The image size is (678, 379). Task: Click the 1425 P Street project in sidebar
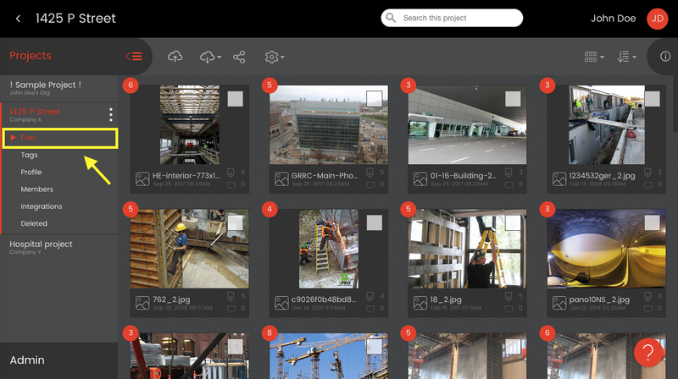pyautogui.click(x=35, y=112)
